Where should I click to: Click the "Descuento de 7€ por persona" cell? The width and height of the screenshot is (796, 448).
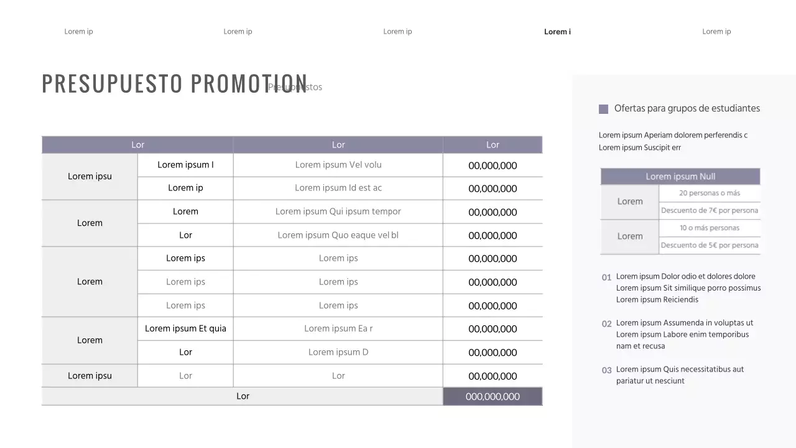[x=710, y=210]
